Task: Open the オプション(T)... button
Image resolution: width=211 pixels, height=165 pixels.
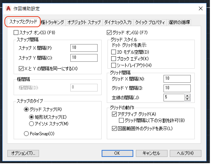Action: (23, 153)
